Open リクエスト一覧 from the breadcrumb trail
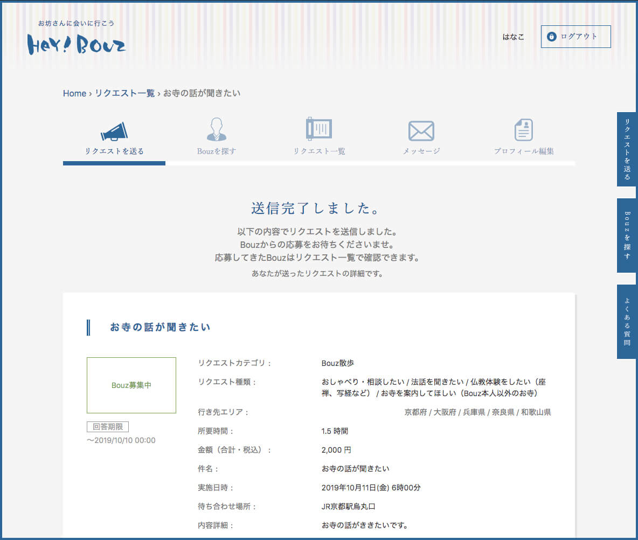This screenshot has width=638, height=540. point(124,93)
